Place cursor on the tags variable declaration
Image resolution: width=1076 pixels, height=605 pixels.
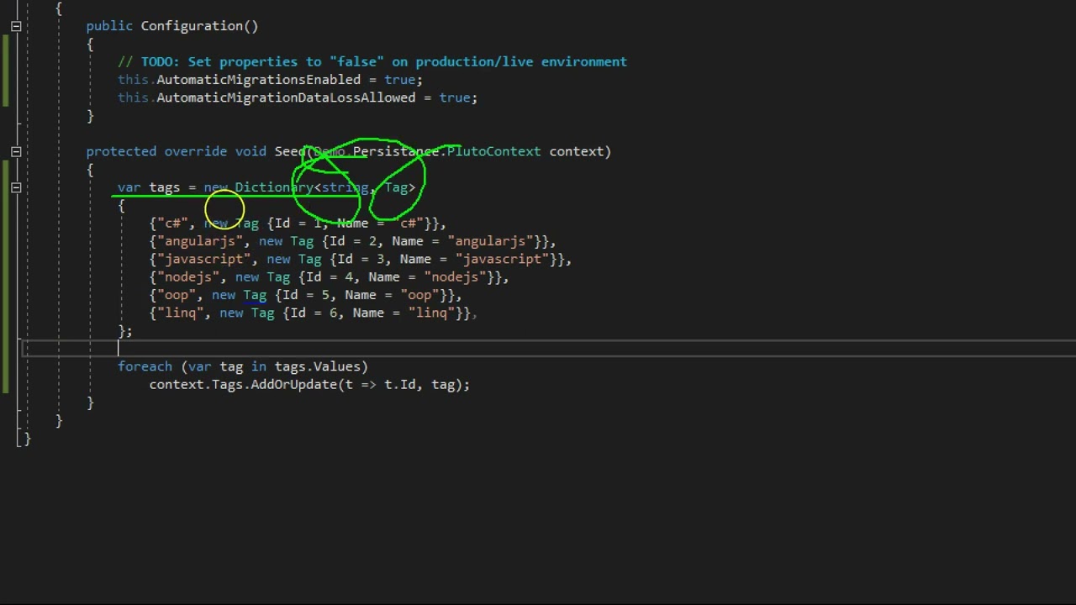click(x=165, y=187)
